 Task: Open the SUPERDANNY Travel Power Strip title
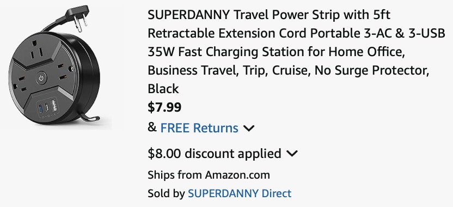point(296,52)
